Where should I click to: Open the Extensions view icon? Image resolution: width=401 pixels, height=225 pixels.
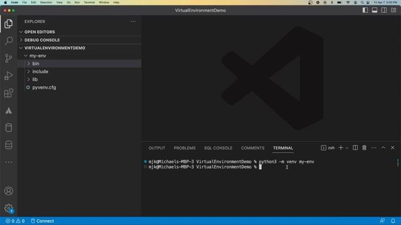[8, 93]
